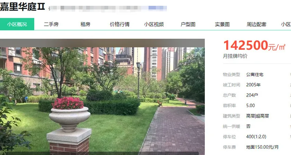The width and height of the screenshot is (291, 155).
Task: Click the 2005年 completion date value
Action: coord(253,85)
